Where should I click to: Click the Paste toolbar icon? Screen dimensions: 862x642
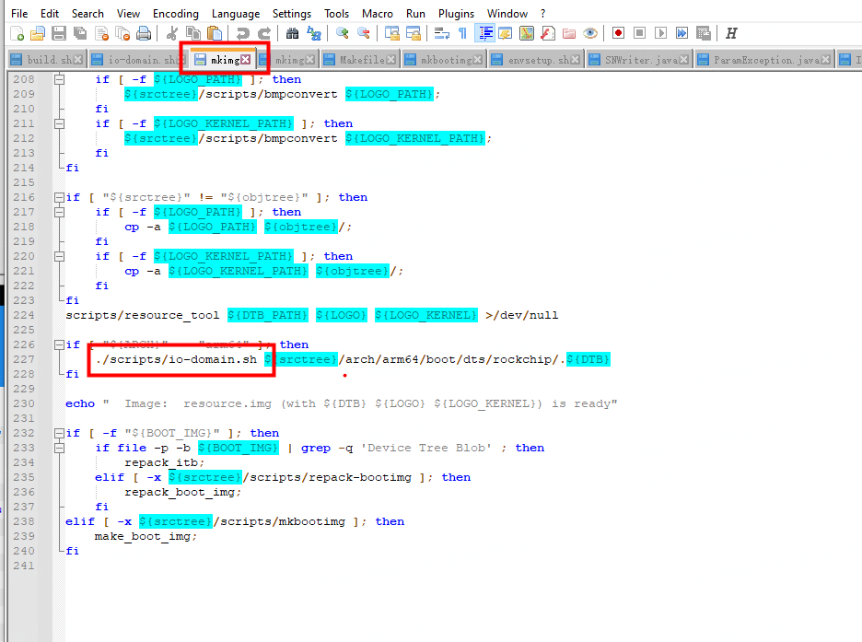(214, 31)
